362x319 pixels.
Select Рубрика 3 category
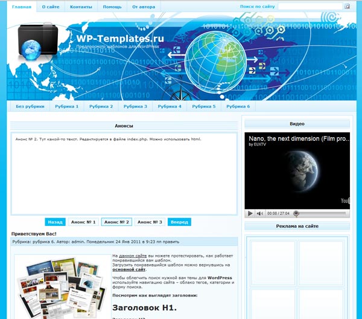click(135, 106)
